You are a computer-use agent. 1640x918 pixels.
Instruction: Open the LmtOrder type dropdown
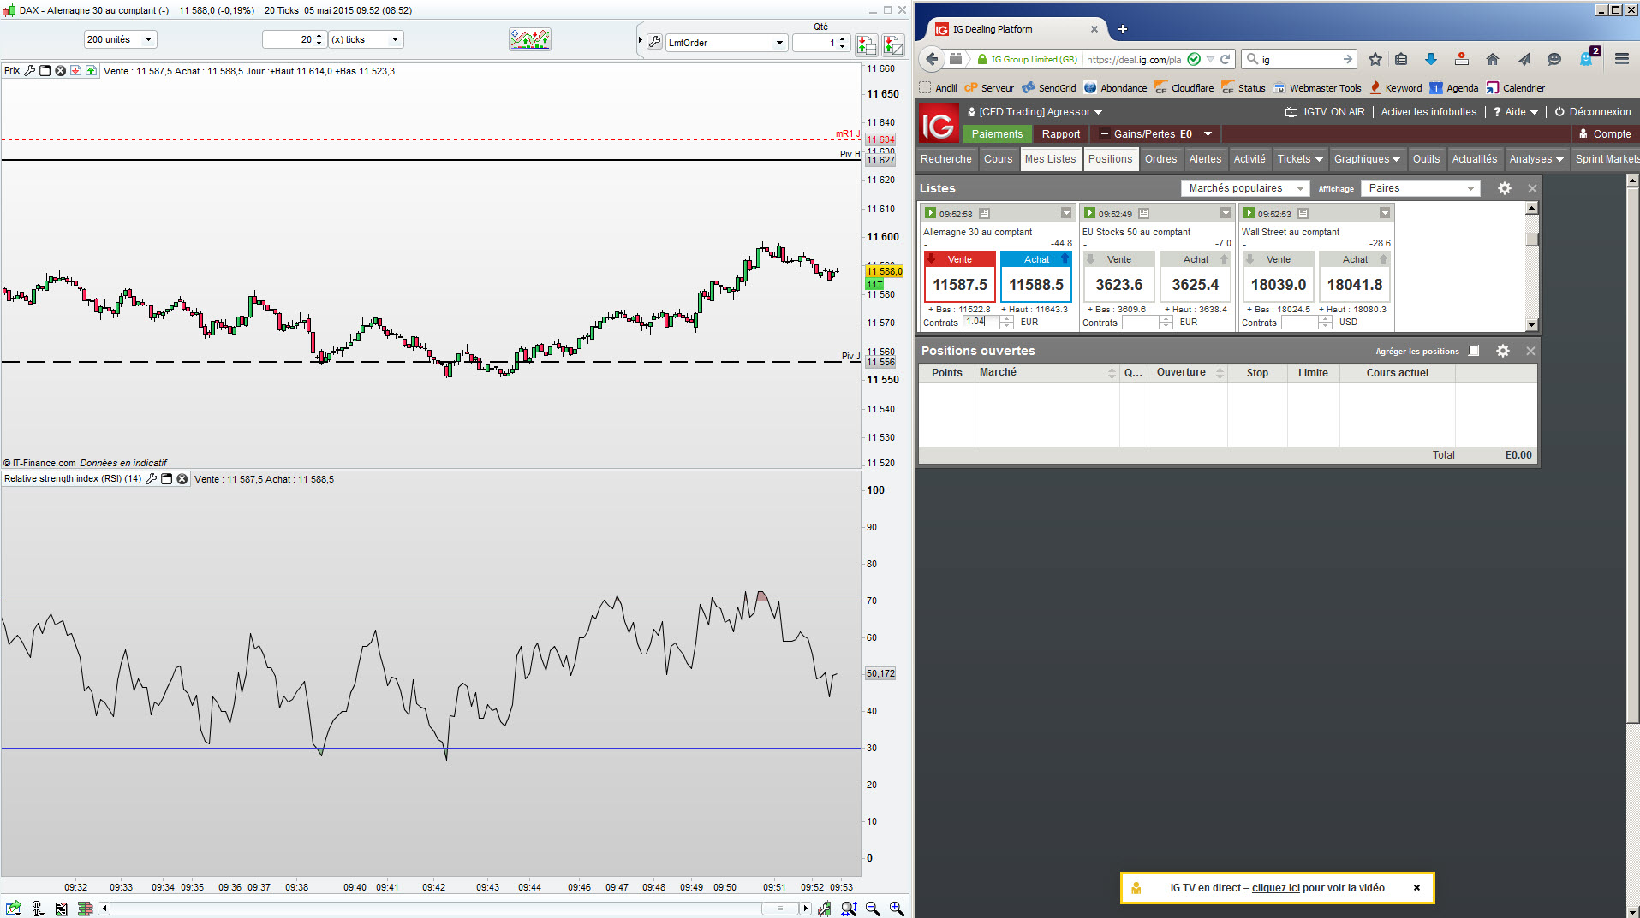(x=726, y=43)
